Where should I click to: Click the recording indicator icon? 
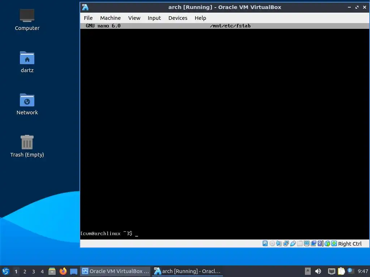313,243
